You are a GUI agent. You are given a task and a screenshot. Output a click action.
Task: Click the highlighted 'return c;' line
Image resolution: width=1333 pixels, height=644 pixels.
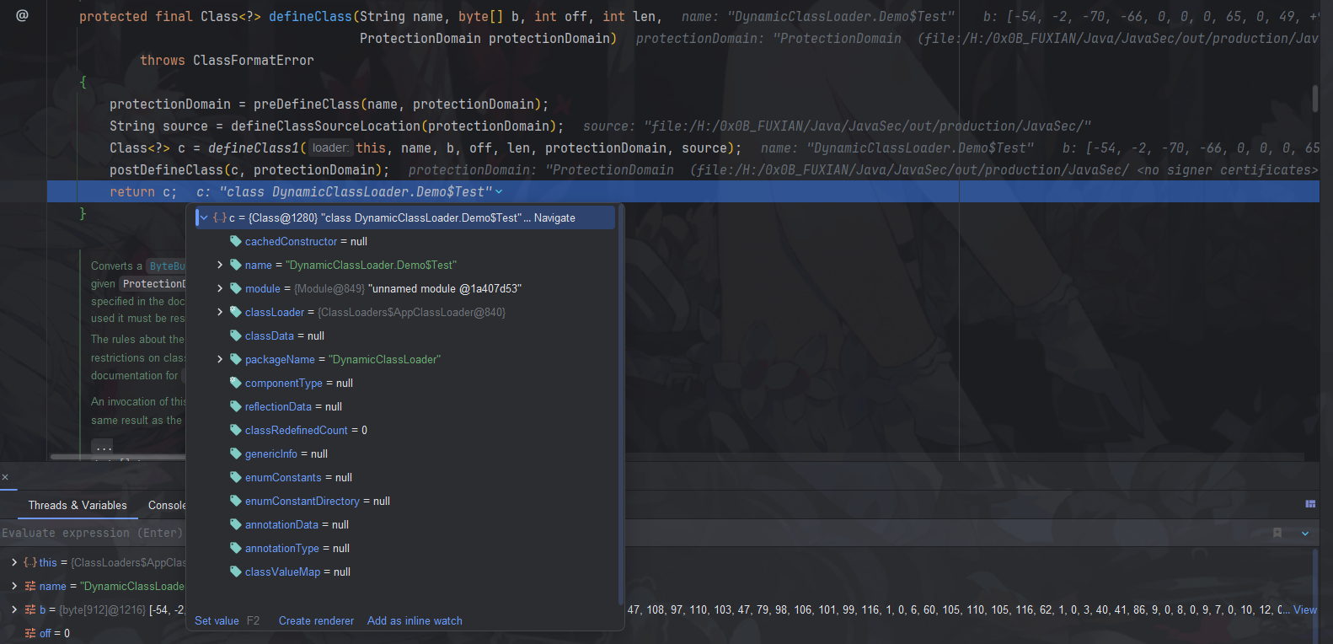point(683,192)
